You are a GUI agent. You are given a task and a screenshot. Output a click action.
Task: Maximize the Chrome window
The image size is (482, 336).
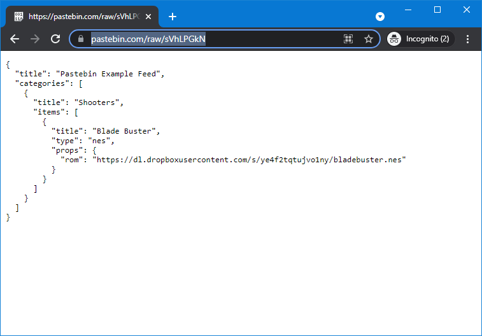[x=437, y=10]
